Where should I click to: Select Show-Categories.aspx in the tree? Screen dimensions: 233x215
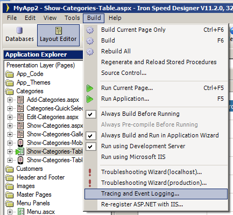pos(55,126)
